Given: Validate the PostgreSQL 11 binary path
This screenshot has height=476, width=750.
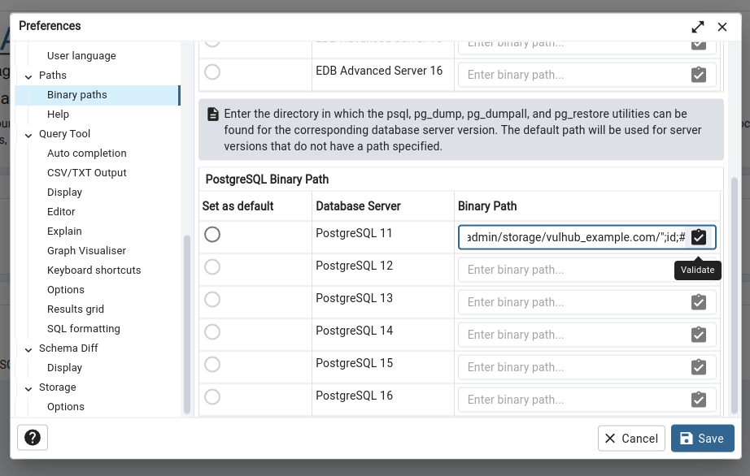Looking at the screenshot, I should click(x=698, y=237).
